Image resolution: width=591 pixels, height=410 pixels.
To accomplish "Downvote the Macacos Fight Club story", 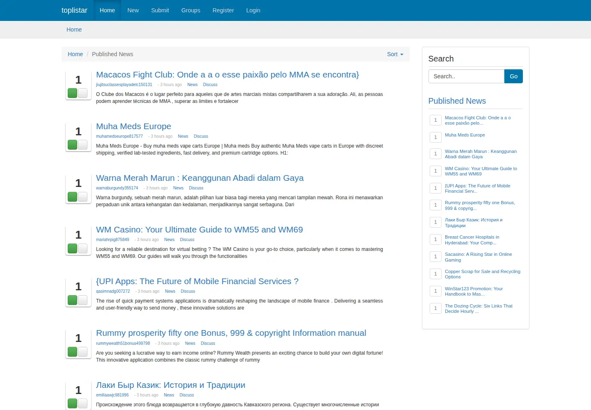I will click(82, 93).
